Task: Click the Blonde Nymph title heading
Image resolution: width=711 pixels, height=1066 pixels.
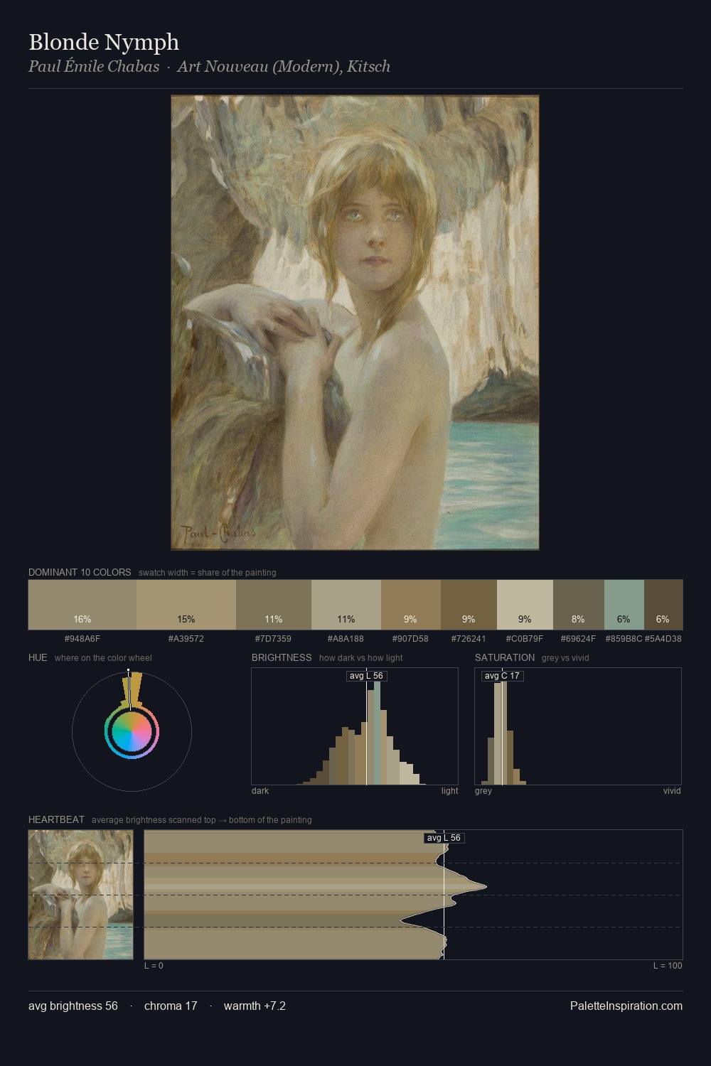Action: [x=104, y=43]
